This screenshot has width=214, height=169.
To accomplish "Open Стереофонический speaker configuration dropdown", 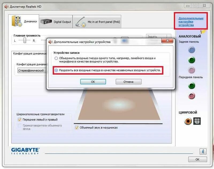I will point(32,71).
